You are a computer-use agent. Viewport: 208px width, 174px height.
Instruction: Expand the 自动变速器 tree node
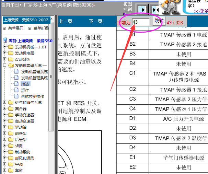click(x=5, y=121)
